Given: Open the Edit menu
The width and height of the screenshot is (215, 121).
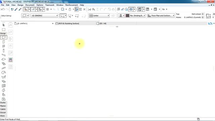Looking at the screenshot, I should pyautogui.click(x=8, y=5).
